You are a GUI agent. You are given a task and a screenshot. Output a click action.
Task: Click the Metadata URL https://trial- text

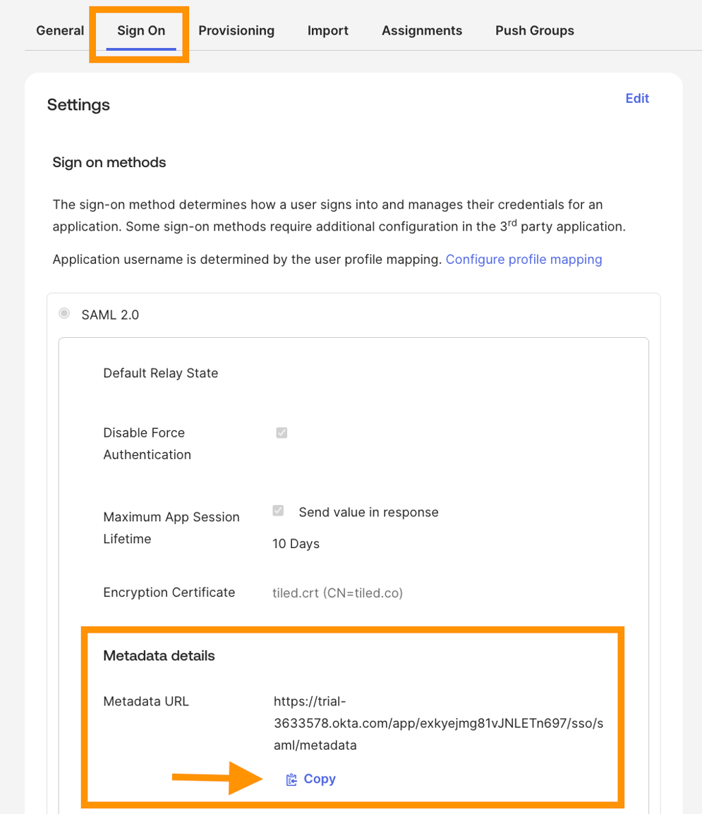click(x=438, y=723)
